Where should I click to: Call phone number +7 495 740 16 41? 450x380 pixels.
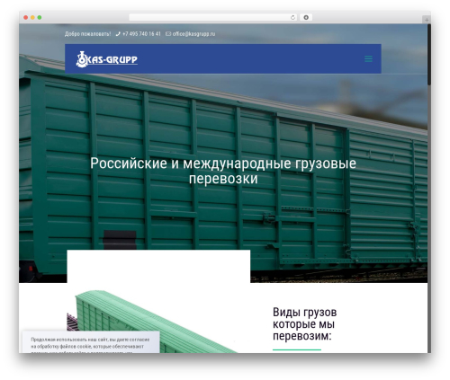[141, 34]
